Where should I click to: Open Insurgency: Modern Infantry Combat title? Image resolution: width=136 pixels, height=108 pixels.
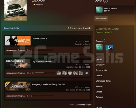(x=48, y=84)
